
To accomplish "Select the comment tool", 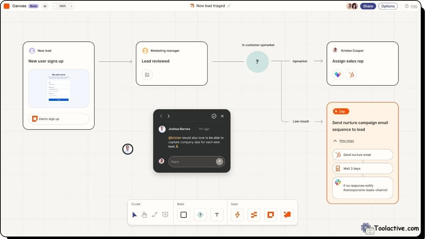I will click(x=165, y=215).
